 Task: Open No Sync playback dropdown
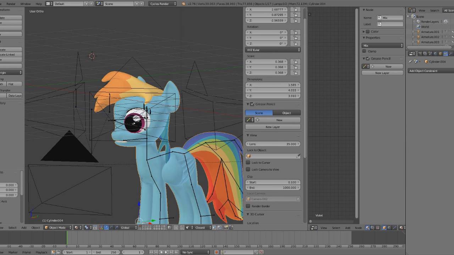[x=195, y=252]
